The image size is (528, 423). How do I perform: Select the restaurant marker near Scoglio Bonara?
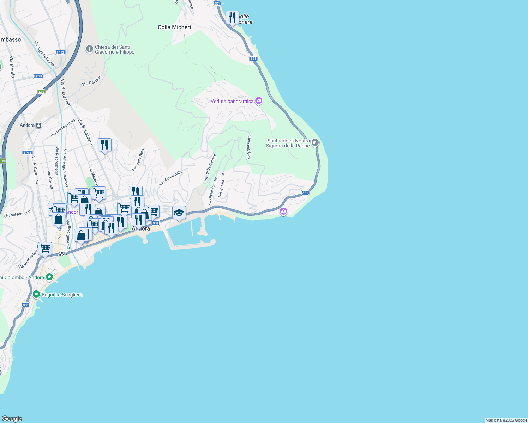pyautogui.click(x=232, y=17)
